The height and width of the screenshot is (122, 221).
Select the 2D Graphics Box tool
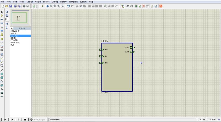tap(2, 74)
